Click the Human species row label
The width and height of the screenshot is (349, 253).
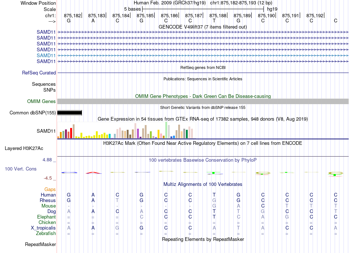[48, 195]
